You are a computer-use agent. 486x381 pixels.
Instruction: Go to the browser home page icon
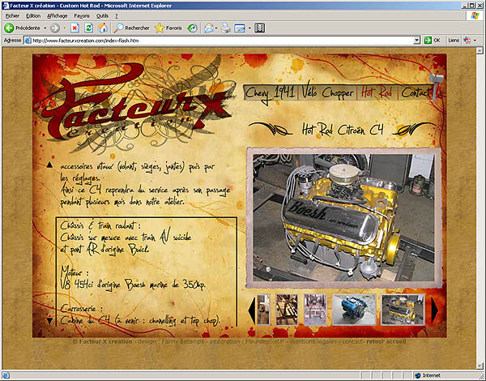click(x=103, y=28)
